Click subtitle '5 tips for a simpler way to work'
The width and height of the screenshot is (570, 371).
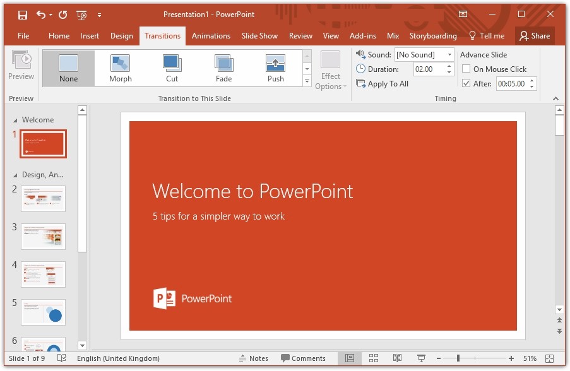tap(218, 216)
